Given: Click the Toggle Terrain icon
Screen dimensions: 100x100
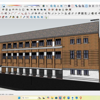Looking at the screenshot, I should (x=47, y=6).
